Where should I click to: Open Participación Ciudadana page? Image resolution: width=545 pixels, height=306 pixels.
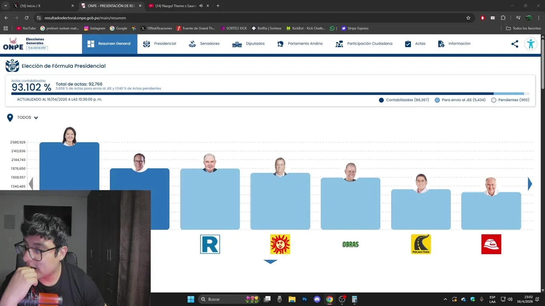[364, 44]
